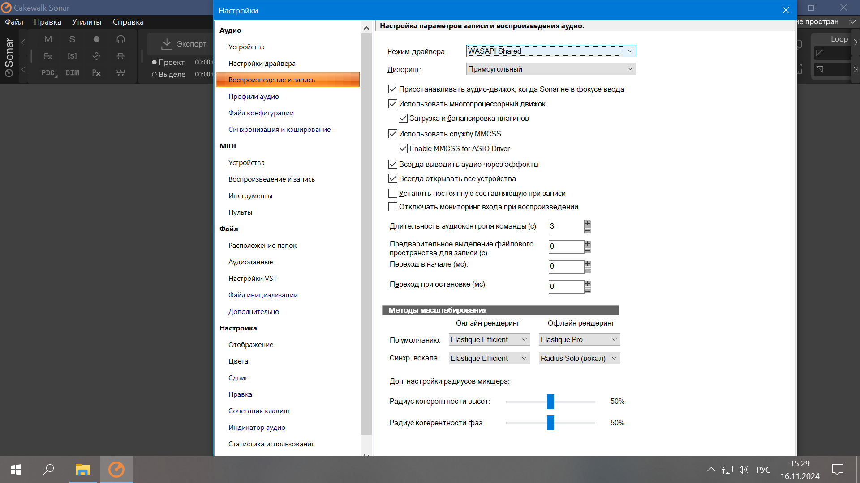Toggle 'Использовать службу MMCSS' checkbox
The height and width of the screenshot is (483, 860).
(x=393, y=134)
